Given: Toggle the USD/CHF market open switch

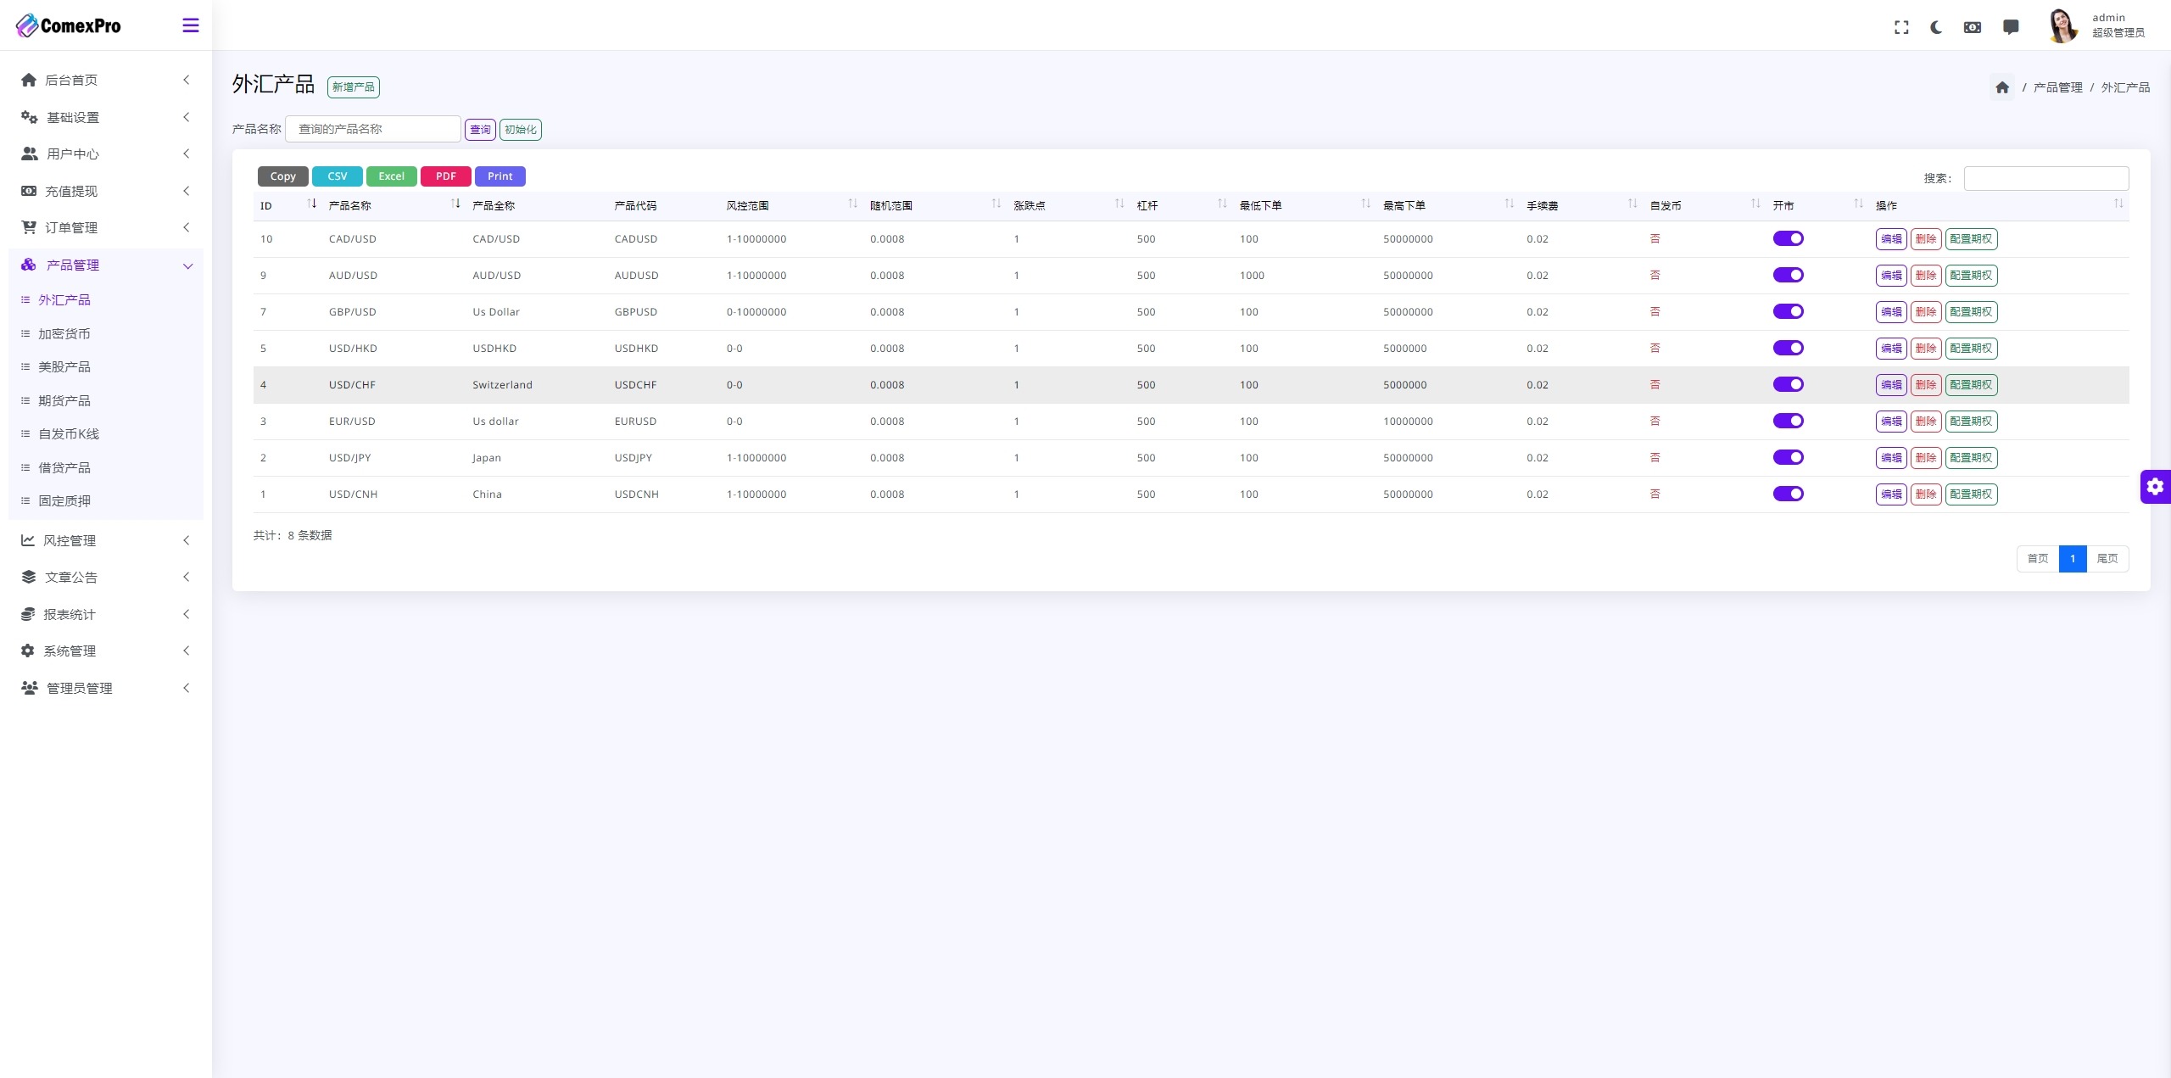Looking at the screenshot, I should [1789, 384].
